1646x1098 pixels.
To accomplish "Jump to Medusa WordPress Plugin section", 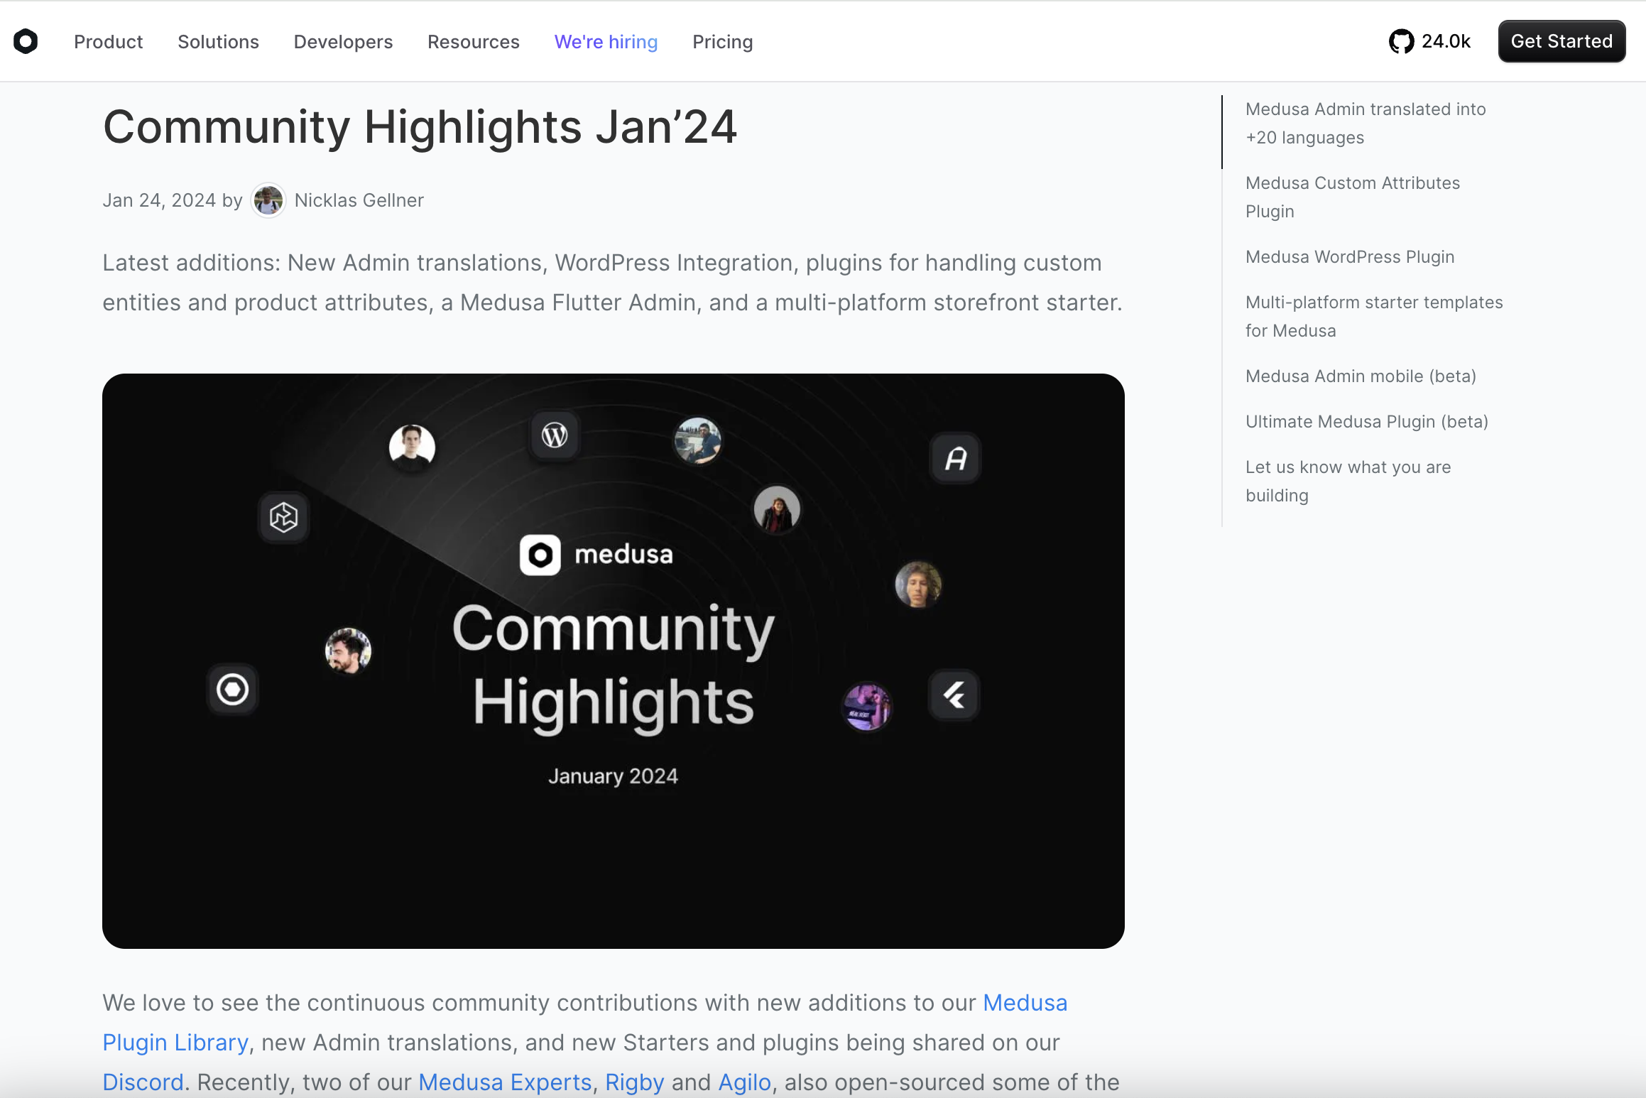I will coord(1350,257).
